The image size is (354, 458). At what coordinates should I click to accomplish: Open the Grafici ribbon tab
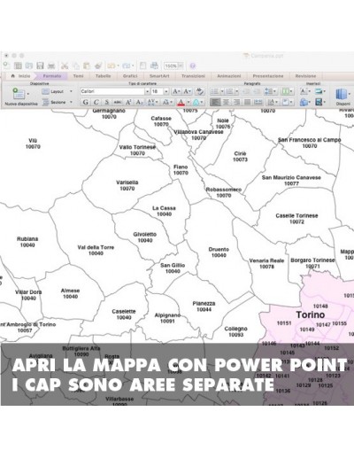click(130, 76)
